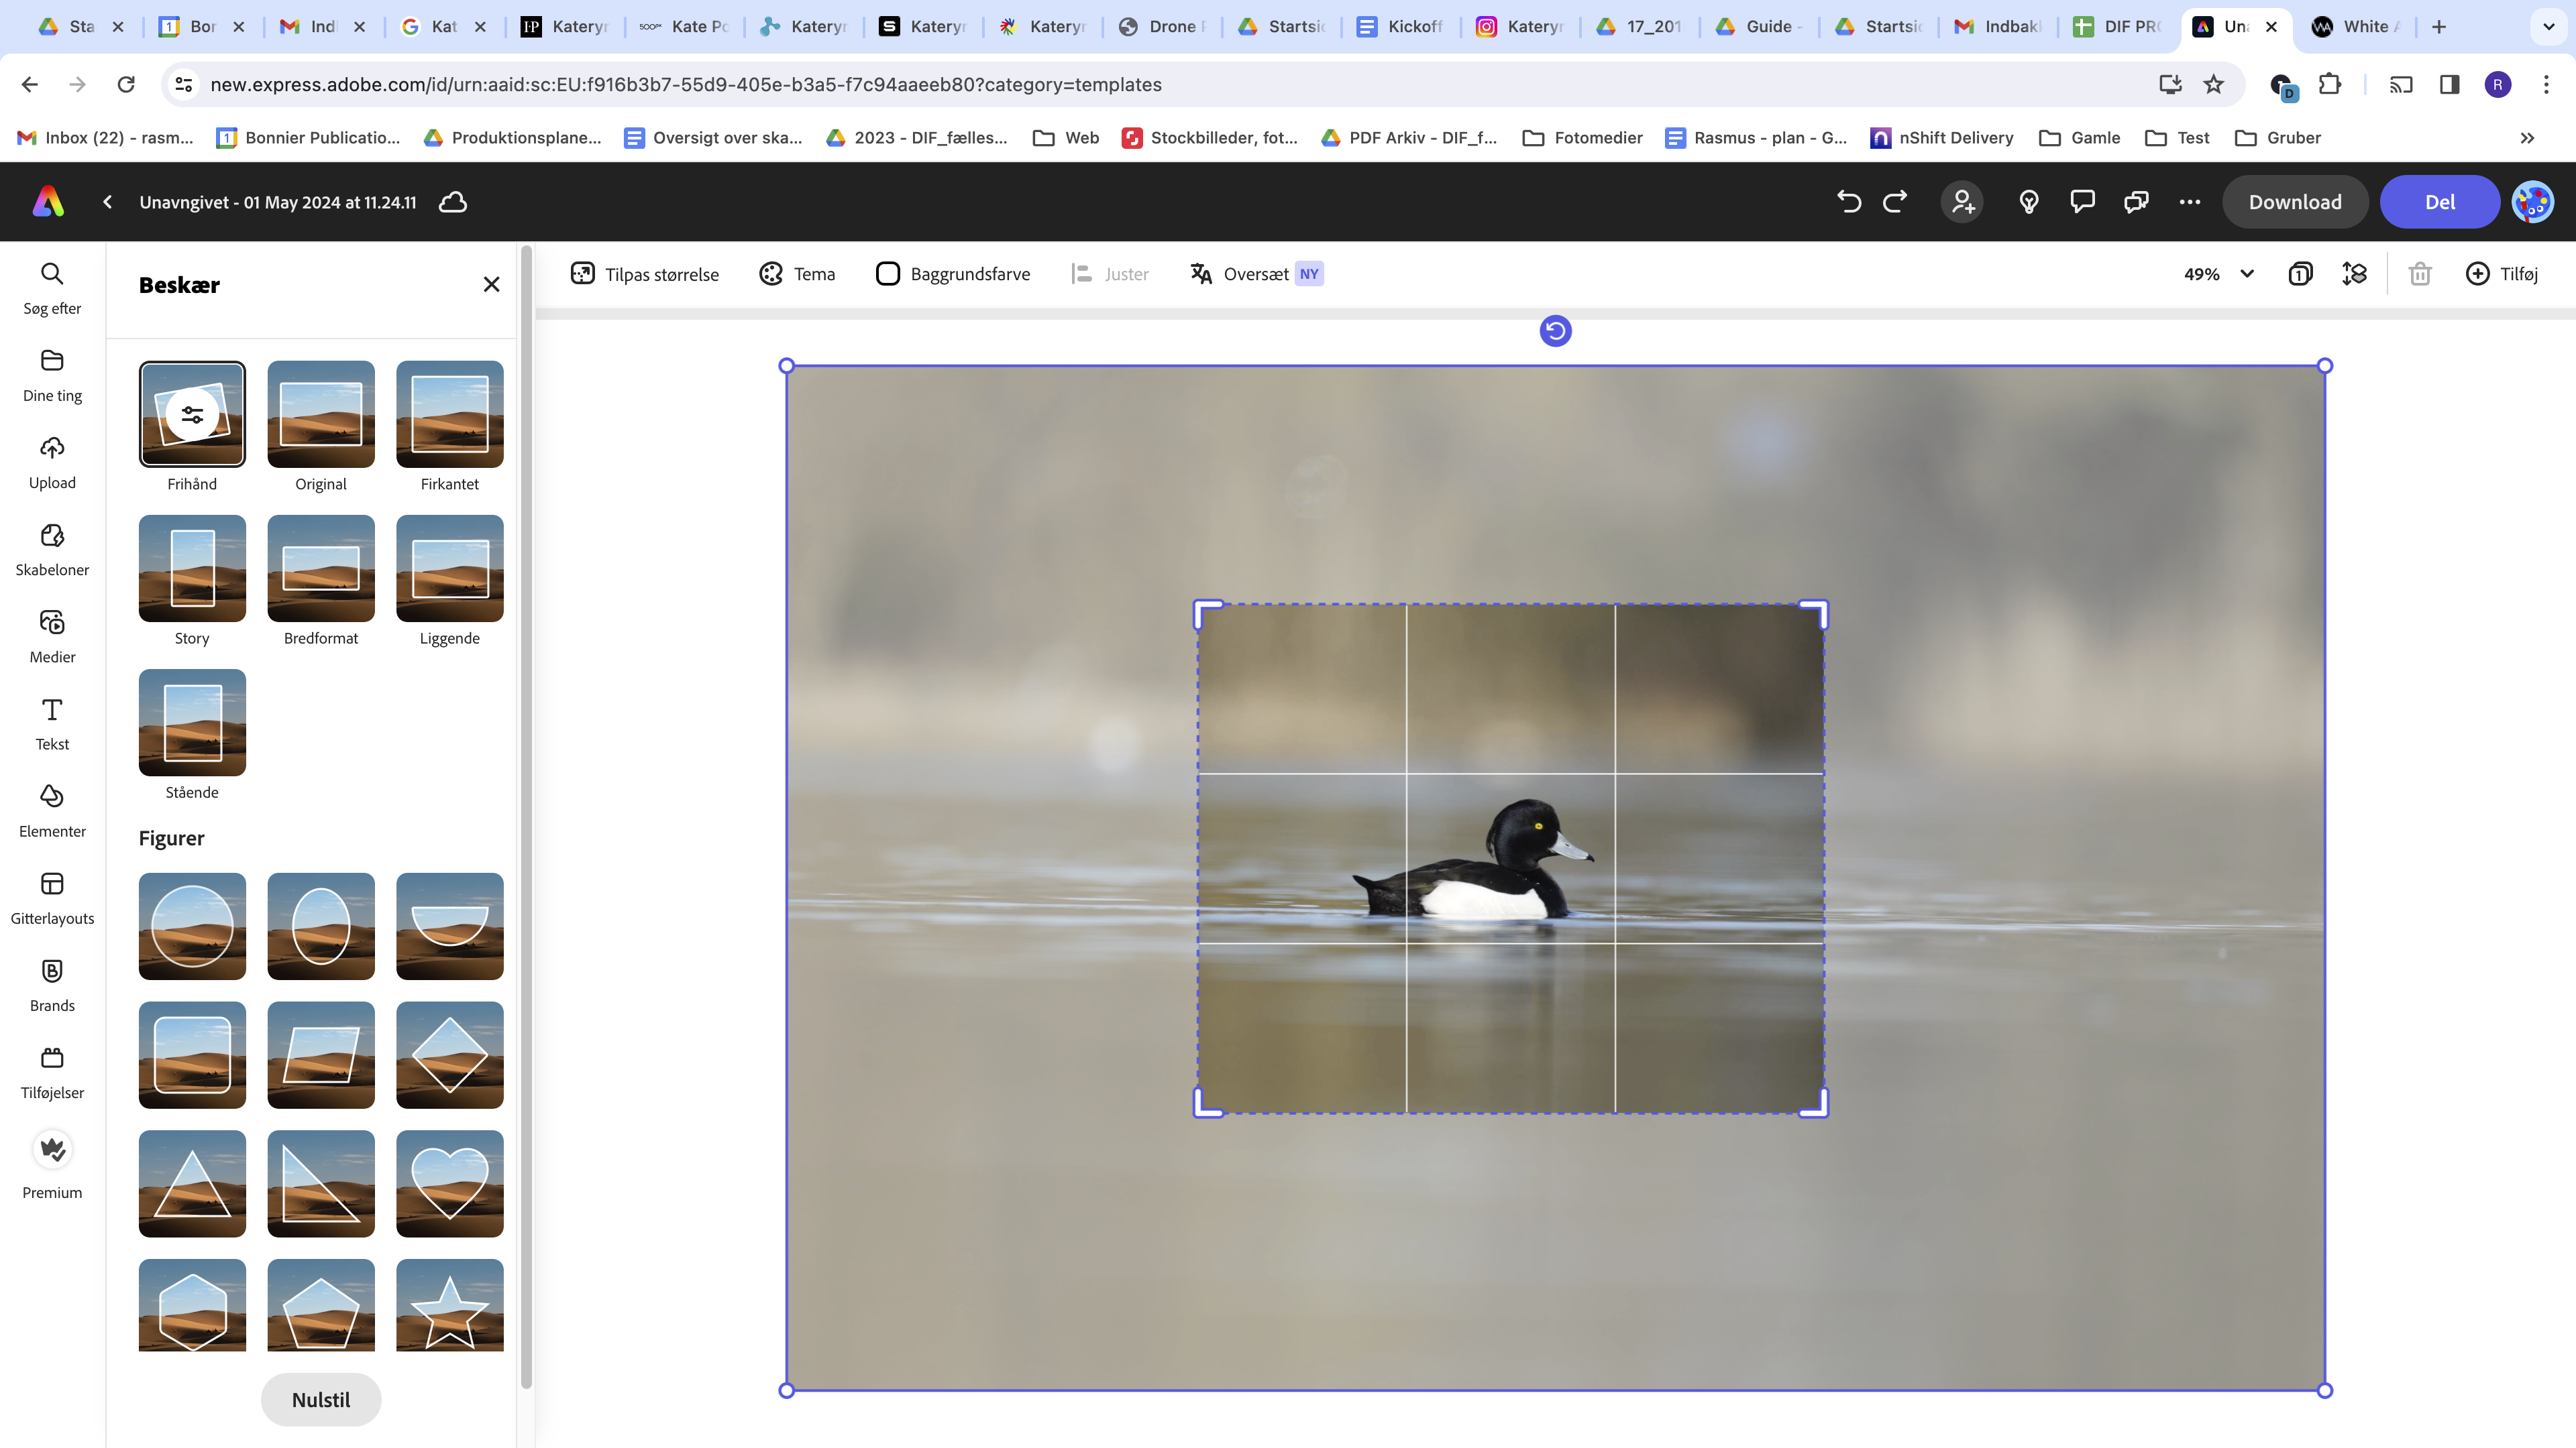Select the Tekst tool in sidebar
Image resolution: width=2576 pixels, height=1448 pixels.
tap(52, 723)
